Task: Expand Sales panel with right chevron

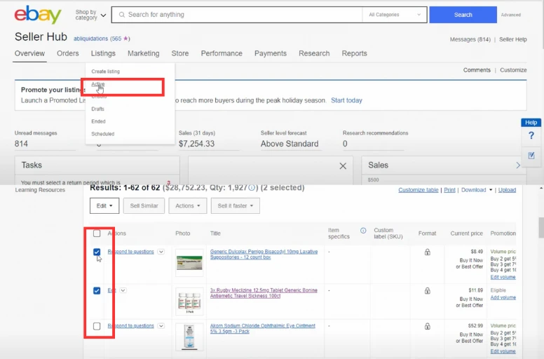Action: tap(518, 165)
